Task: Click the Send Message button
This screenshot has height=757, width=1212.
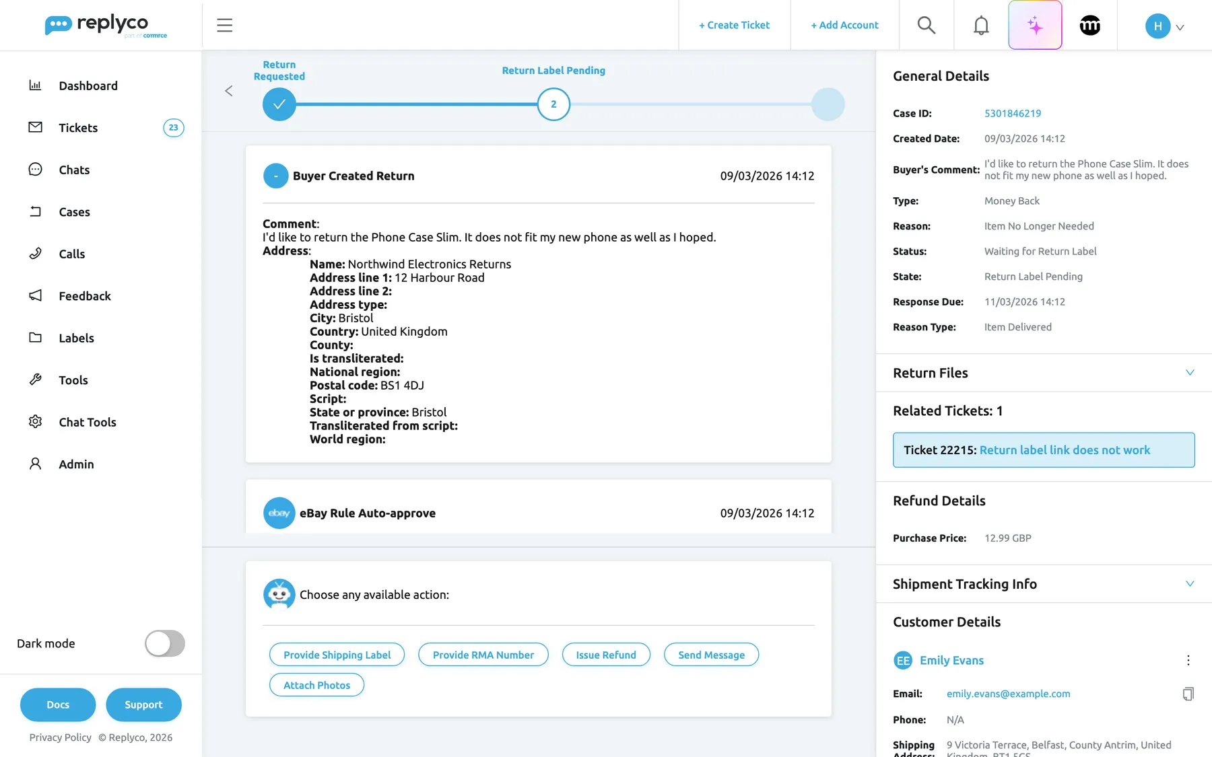Action: tap(711, 655)
